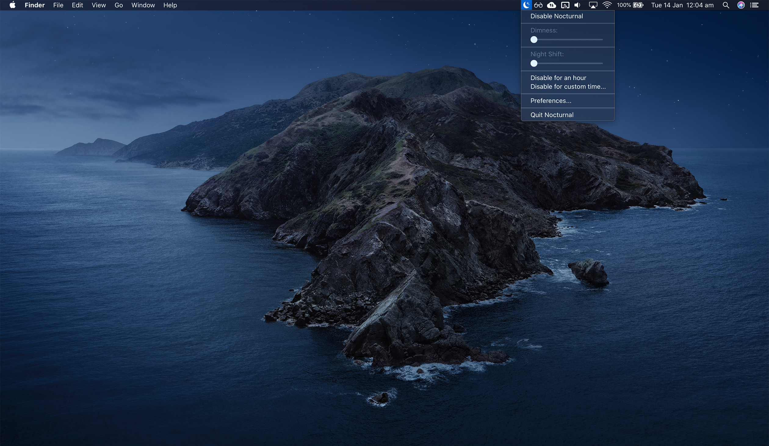Viewport: 769px width, 446px height.
Task: Open Notification Center list icon
Action: pos(754,5)
